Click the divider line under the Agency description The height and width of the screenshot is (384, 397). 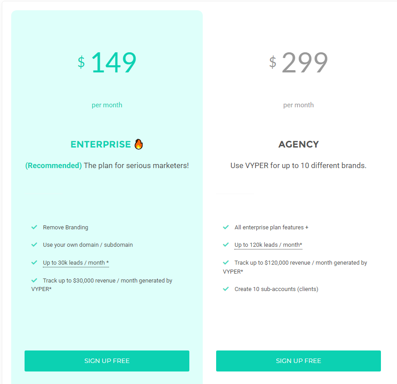(235, 194)
